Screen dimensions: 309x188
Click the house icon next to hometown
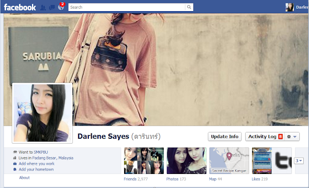click(15, 169)
